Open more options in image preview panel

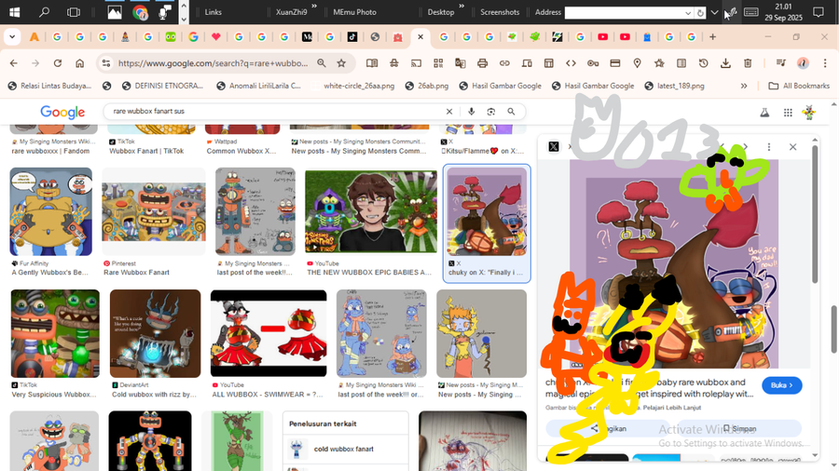[769, 147]
